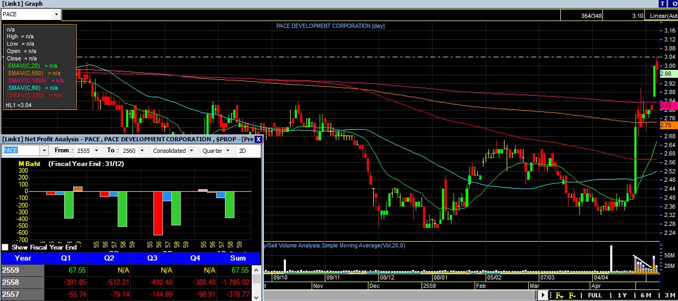Click year row 2558
This screenshot has width=678, height=301.
23,282
